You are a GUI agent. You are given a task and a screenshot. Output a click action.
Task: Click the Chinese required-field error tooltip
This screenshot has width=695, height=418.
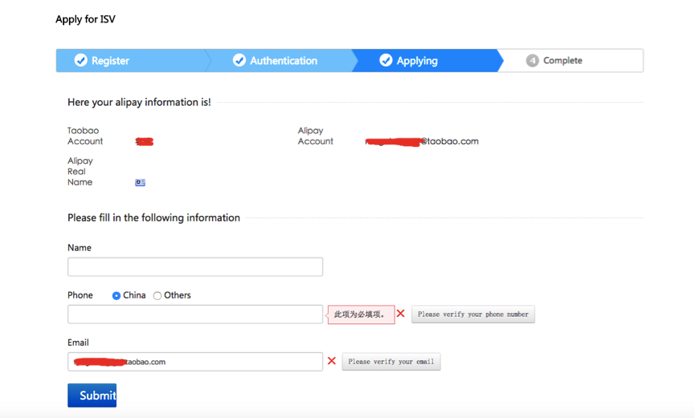(361, 315)
